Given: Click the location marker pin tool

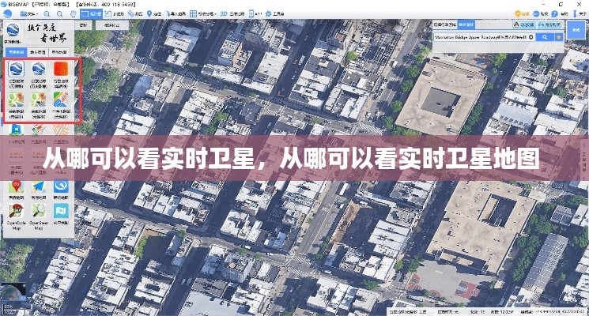Looking at the screenshot, I should [151, 13].
